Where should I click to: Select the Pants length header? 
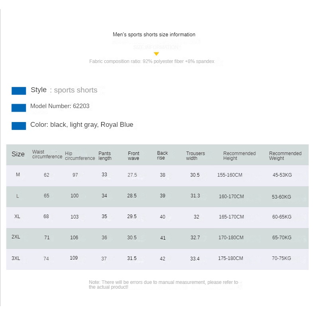pyautogui.click(x=105, y=156)
